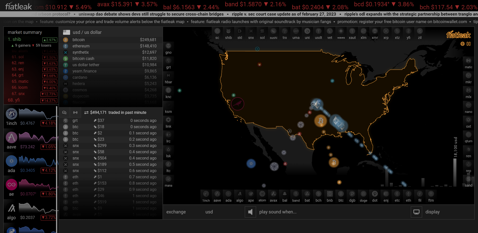This screenshot has width=478, height=233.
Task: Click the '1. shib' top gainer row
Action: tap(32, 40)
